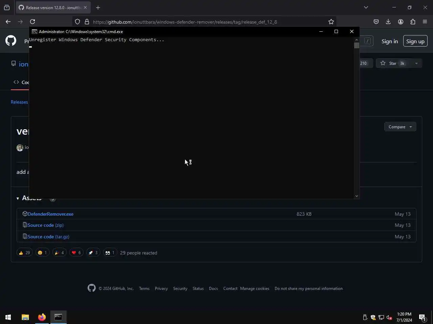Open Terms link in the footer
This screenshot has height=324, width=433.
pyautogui.click(x=144, y=289)
